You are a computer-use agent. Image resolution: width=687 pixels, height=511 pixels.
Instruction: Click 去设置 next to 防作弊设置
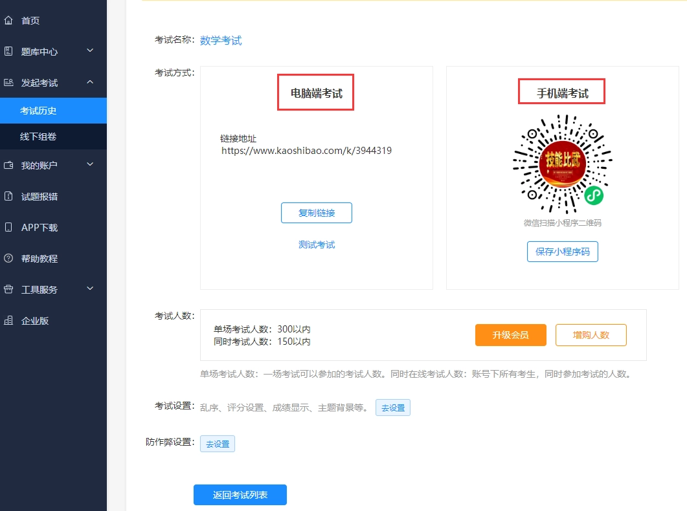(218, 444)
